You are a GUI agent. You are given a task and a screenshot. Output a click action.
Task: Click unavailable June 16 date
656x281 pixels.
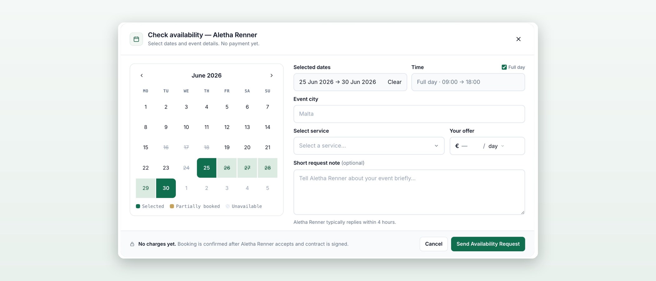(x=166, y=147)
